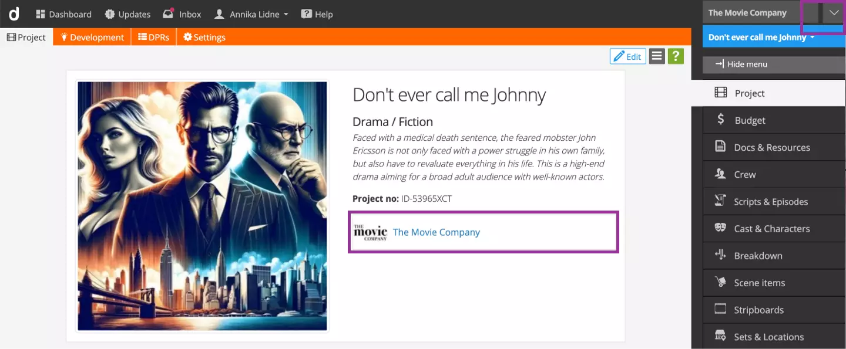Image resolution: width=846 pixels, height=349 pixels.
Task: Click the Cast & Characters masks icon
Action: (x=720, y=228)
